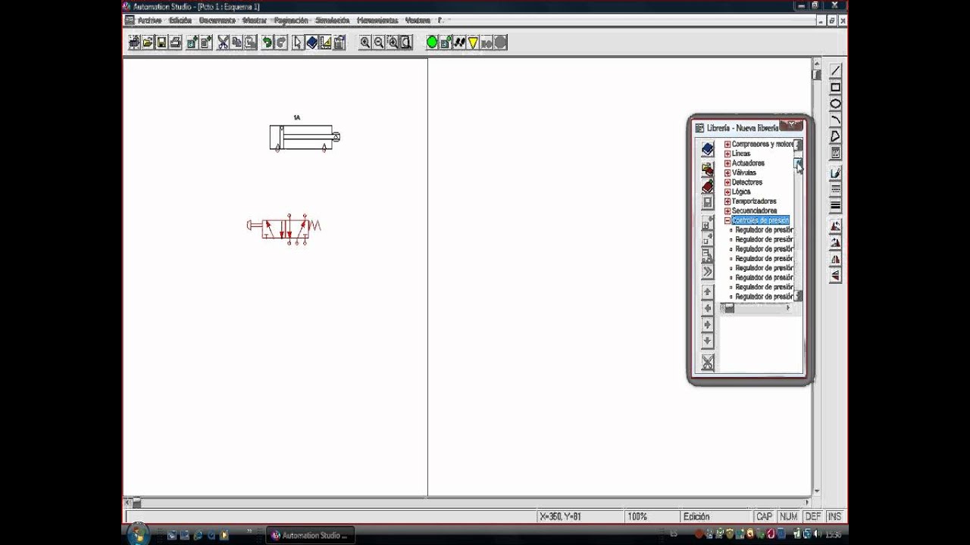This screenshot has height=545, width=970.
Task: Click the crossed-out icon at Librería panel bottom
Action: click(x=707, y=363)
